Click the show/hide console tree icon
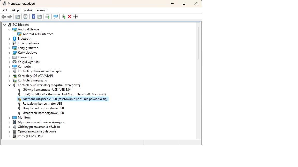298x167 pixels. 18,16
